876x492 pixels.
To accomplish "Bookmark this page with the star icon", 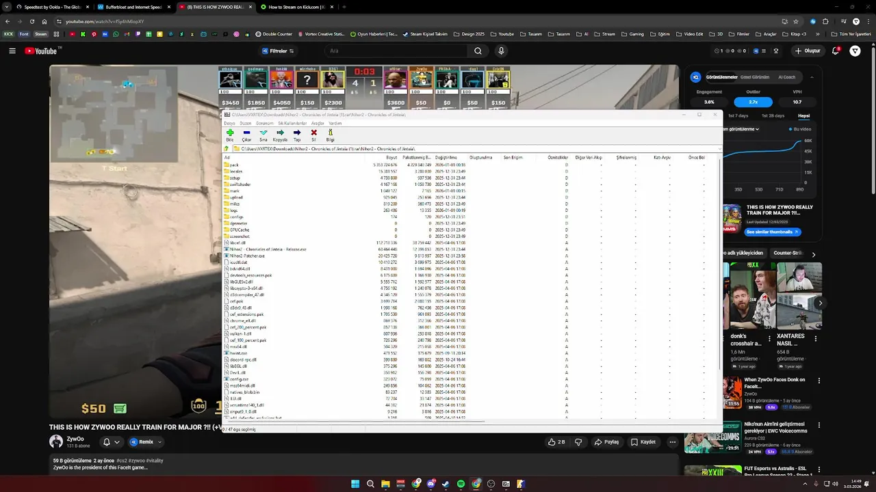I will 795,21.
